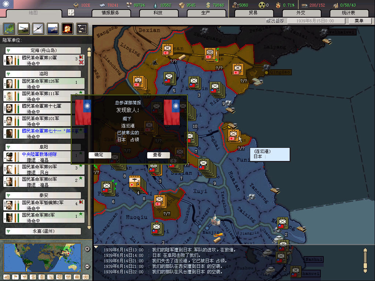Select the Japanese air wing counter
This screenshot has height=281, width=375.
[x=135, y=182]
